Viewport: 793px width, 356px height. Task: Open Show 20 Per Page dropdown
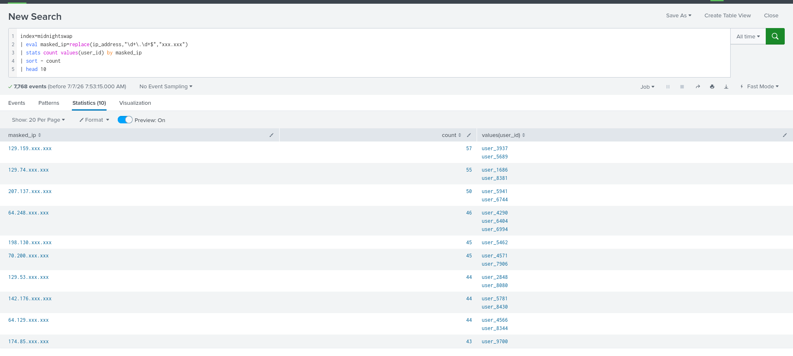pyautogui.click(x=38, y=120)
